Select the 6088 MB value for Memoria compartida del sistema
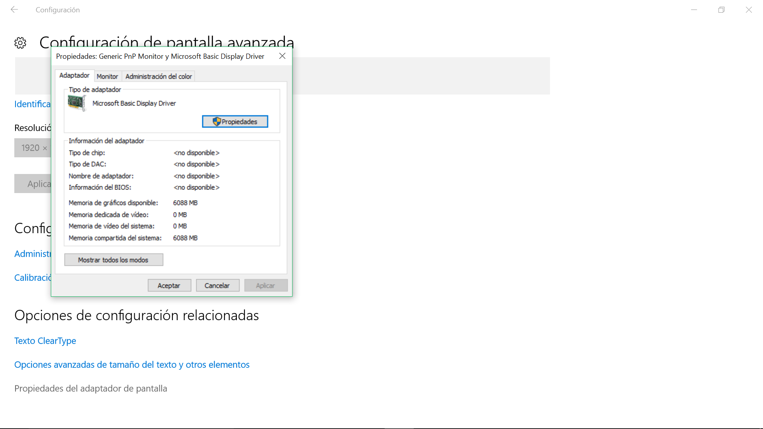The image size is (763, 429). pos(185,238)
